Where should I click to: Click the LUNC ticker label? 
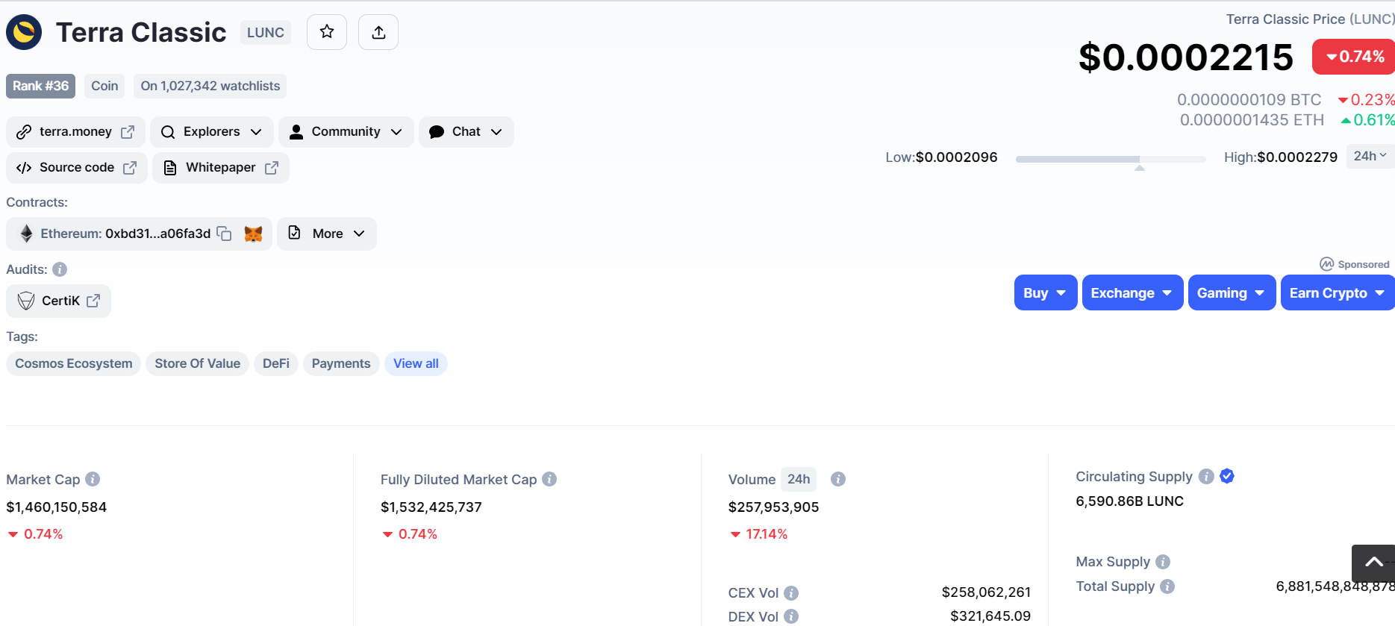coord(266,33)
